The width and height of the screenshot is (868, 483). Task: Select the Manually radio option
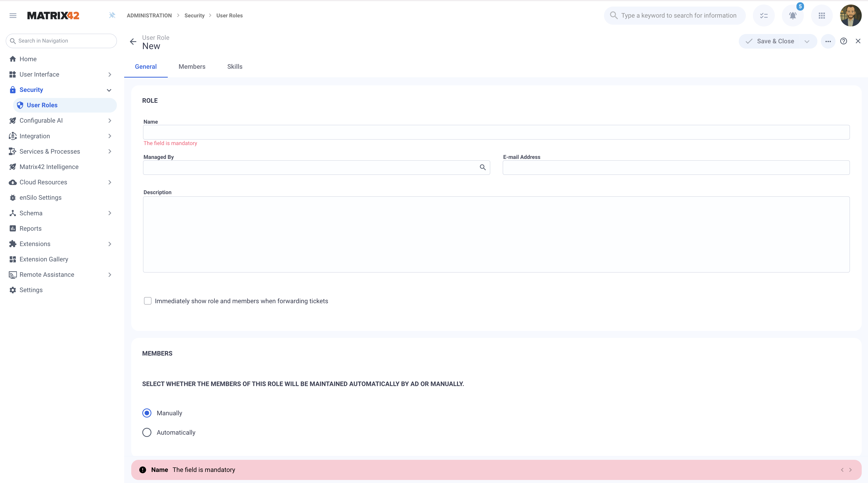coord(147,413)
